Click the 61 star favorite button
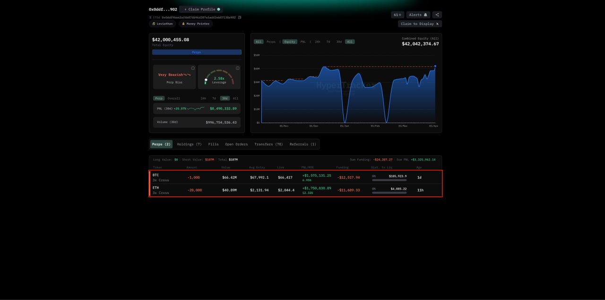Viewport: 605px width, 300px height. pyautogui.click(x=398, y=15)
